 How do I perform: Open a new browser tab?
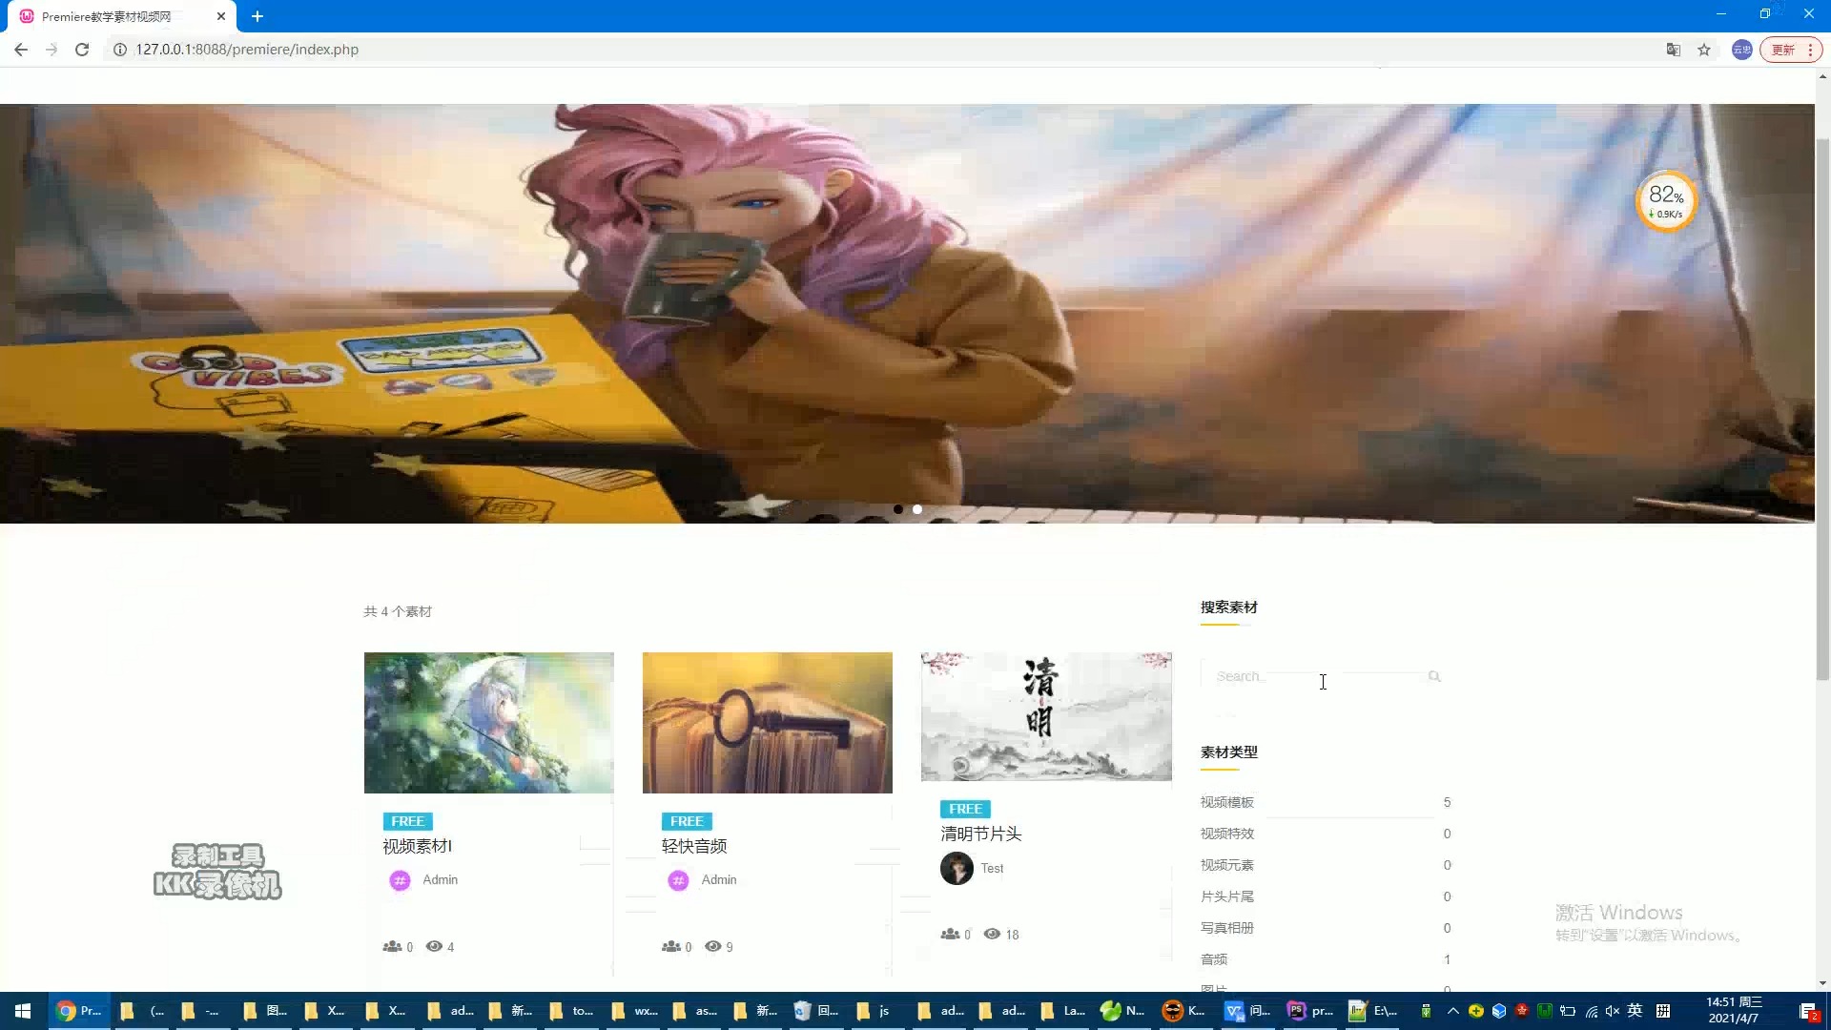(257, 16)
